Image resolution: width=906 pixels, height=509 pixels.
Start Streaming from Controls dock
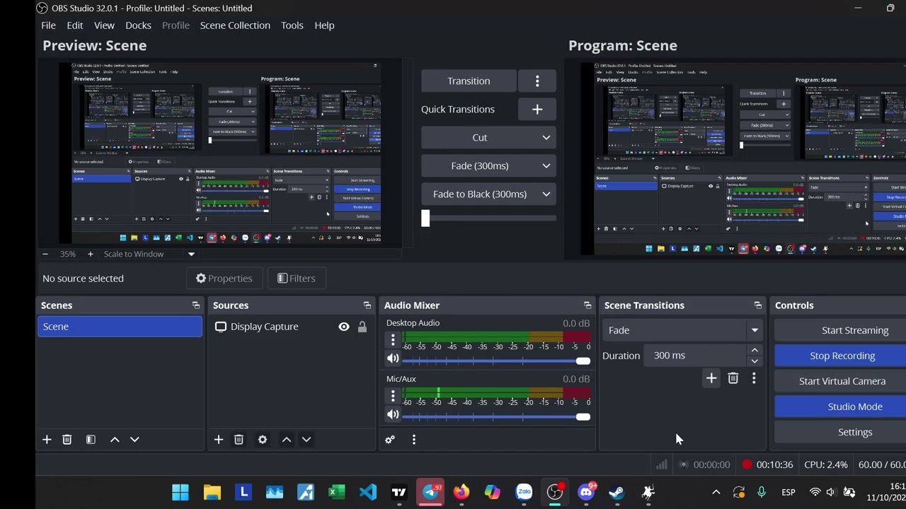click(x=841, y=330)
